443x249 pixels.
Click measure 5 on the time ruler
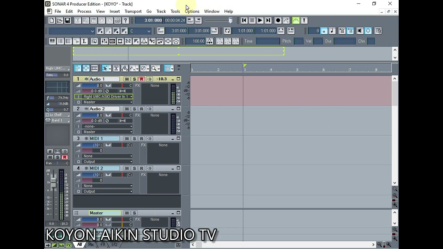297,70
